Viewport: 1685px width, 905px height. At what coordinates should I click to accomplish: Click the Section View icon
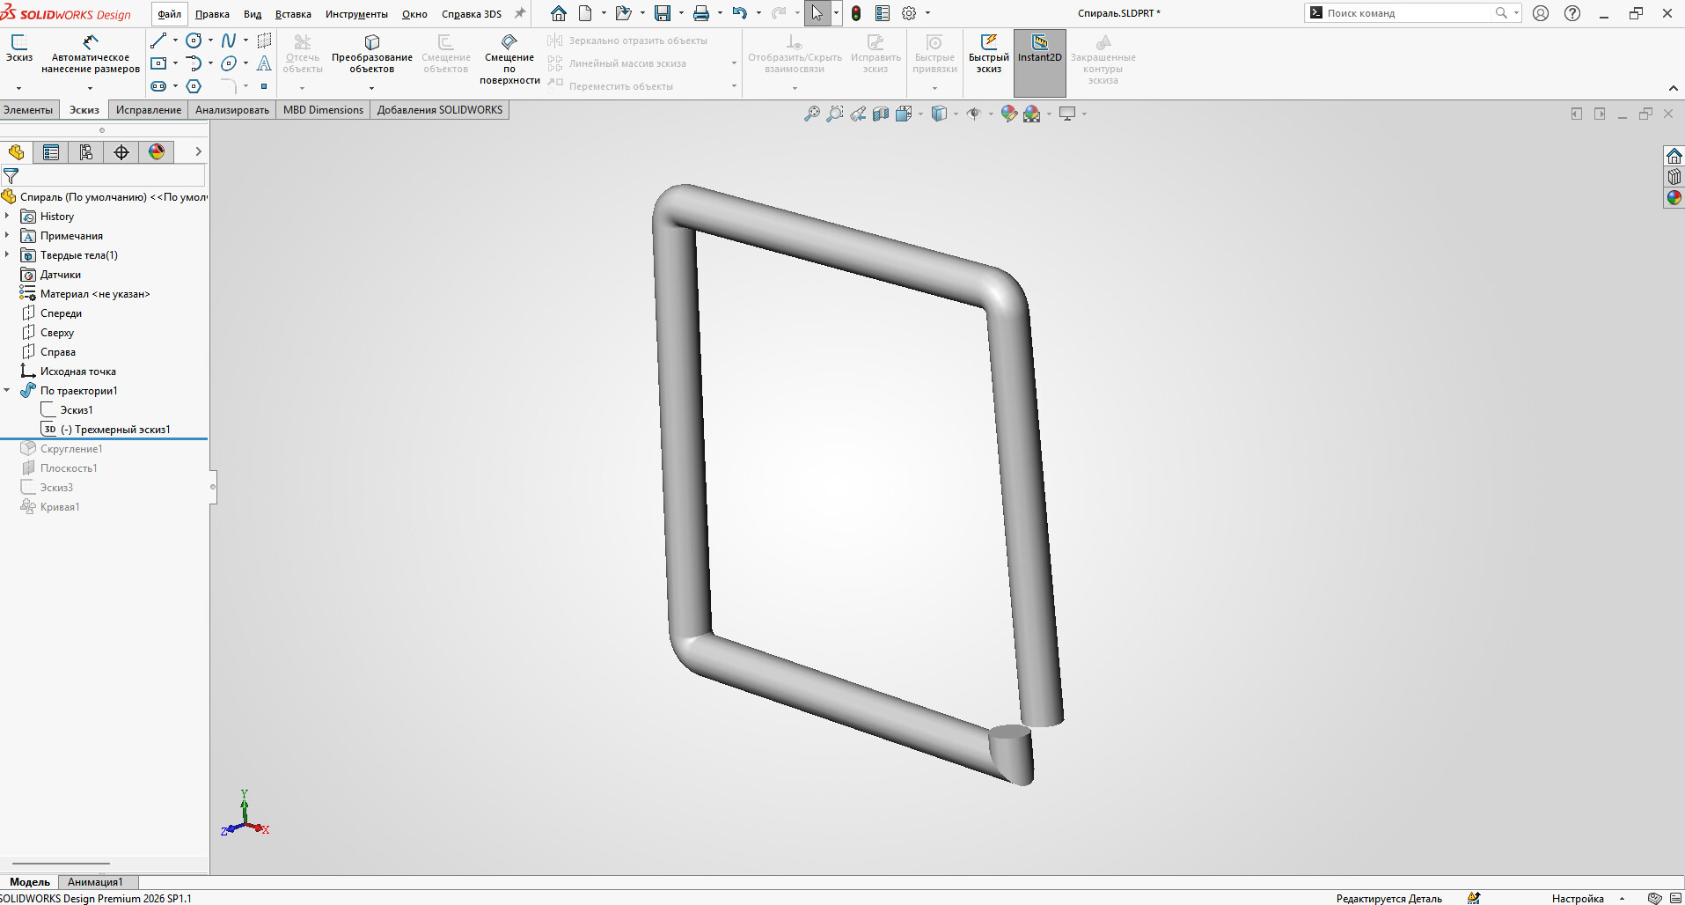tap(881, 114)
